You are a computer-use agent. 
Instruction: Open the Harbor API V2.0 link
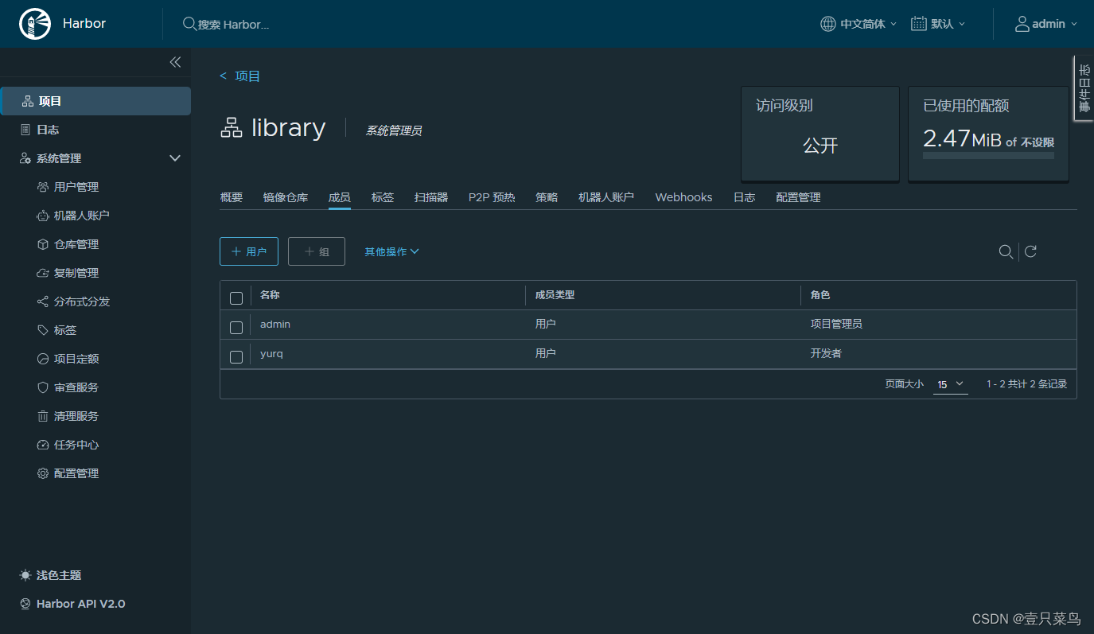(x=80, y=604)
